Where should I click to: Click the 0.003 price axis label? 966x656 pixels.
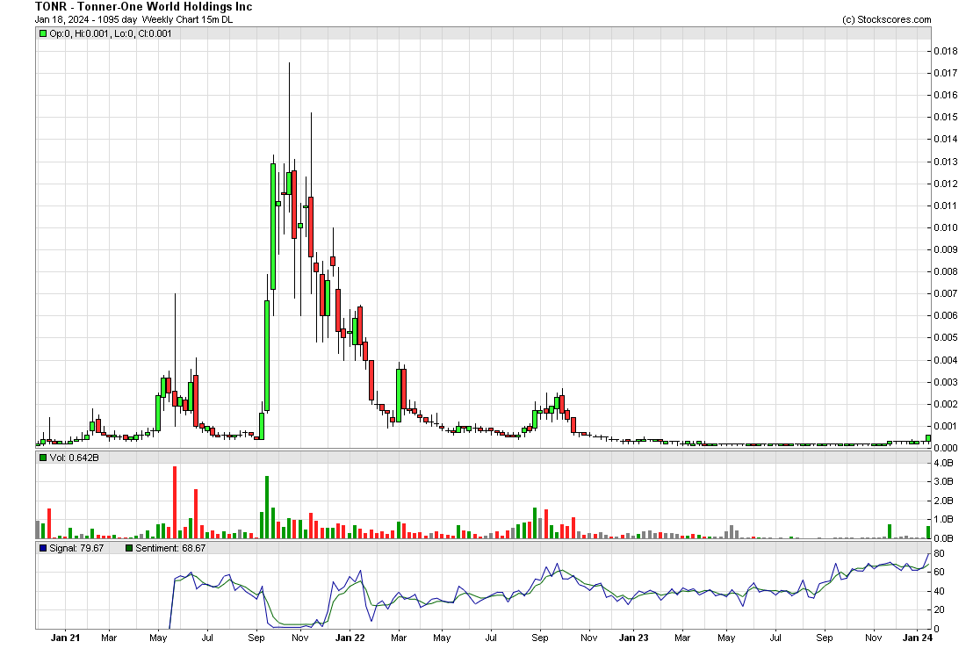pos(946,383)
